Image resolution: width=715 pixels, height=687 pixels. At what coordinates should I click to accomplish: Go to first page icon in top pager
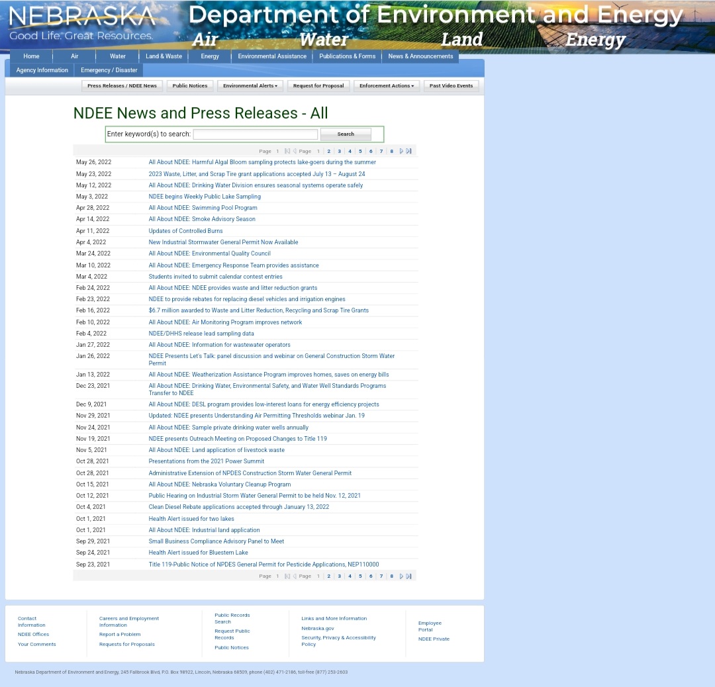point(287,151)
